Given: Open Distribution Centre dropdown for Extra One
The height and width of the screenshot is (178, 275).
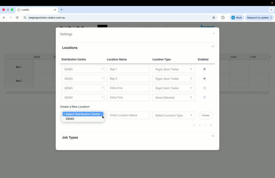Looking at the screenshot, I should 83,88.
